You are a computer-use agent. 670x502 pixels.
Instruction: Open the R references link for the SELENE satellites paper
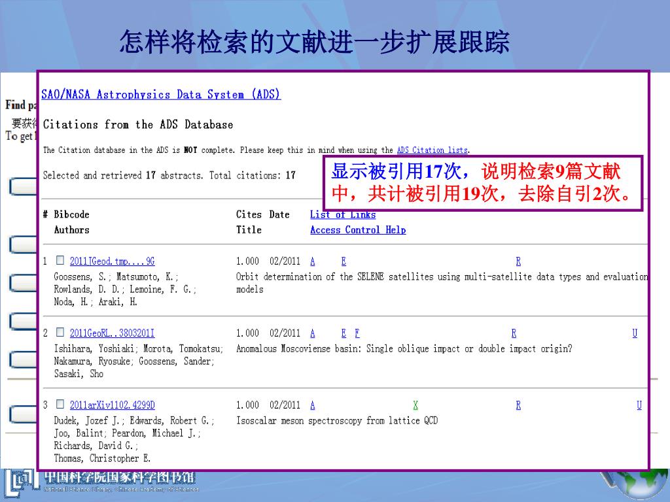click(x=518, y=261)
